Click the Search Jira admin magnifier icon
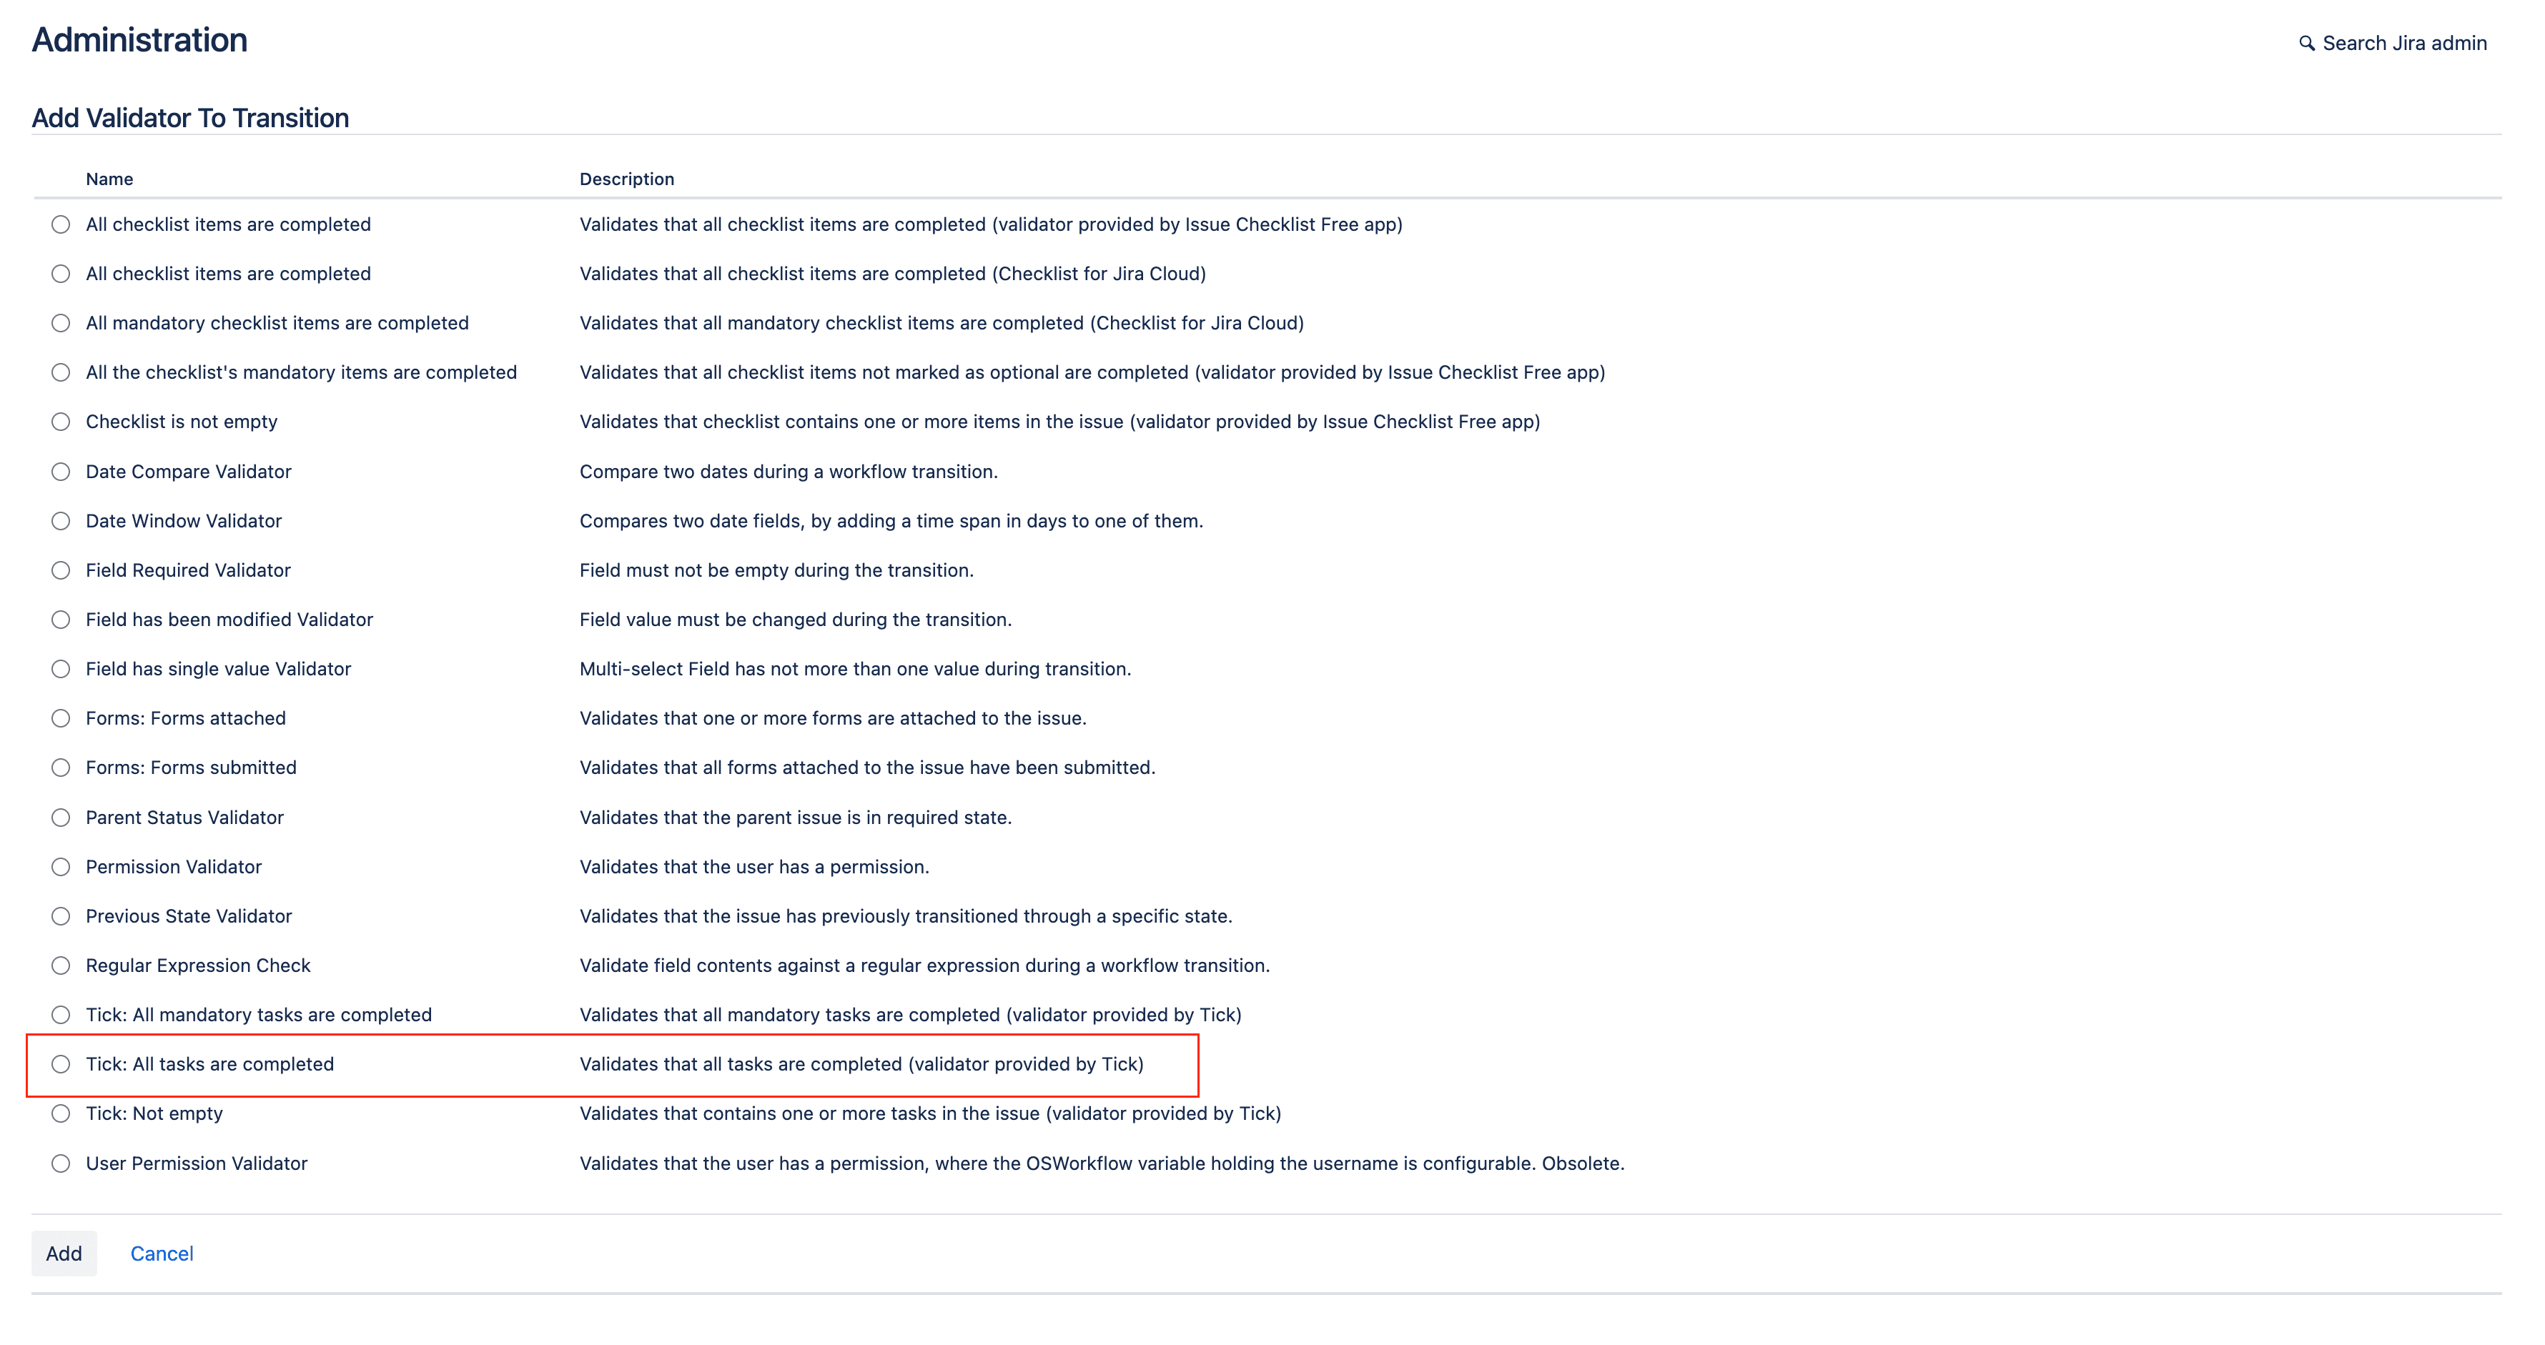Screen dimensions: 2545x1345 (x=2306, y=44)
